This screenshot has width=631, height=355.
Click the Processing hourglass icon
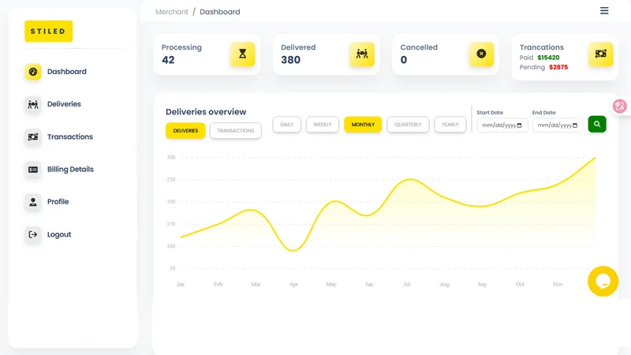pos(243,54)
